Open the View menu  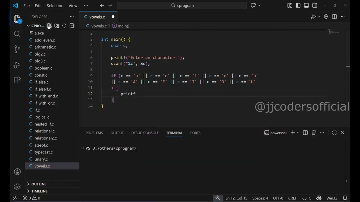(73, 6)
